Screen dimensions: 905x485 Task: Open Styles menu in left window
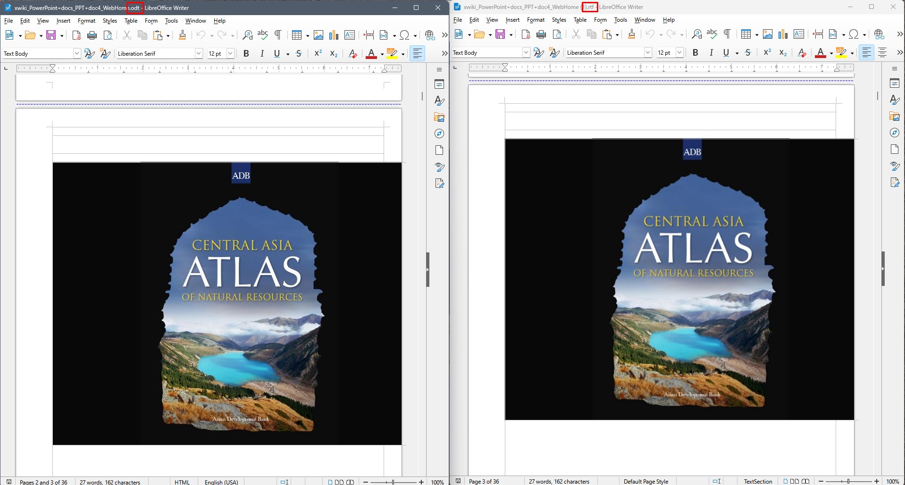click(110, 21)
